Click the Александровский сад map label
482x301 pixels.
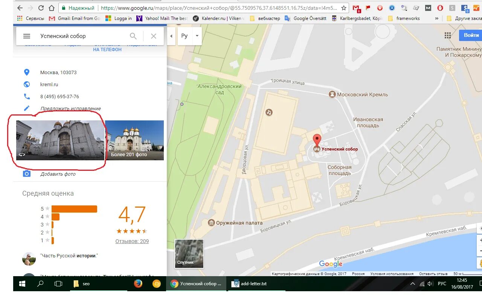220,89
